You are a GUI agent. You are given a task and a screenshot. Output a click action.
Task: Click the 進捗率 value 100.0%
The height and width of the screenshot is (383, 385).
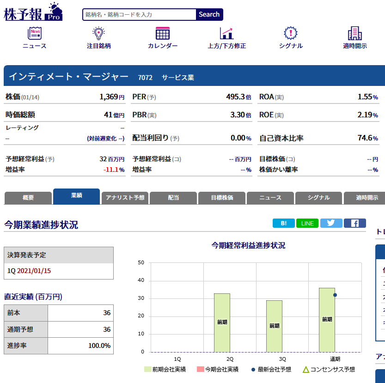(x=99, y=346)
